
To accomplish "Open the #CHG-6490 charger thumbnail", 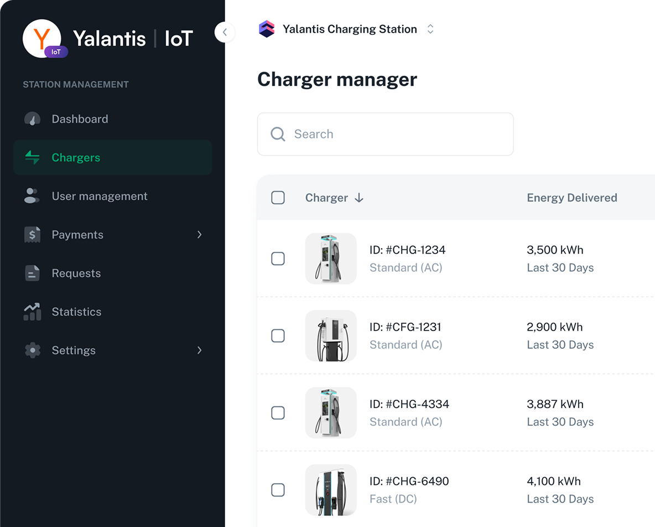I will 331,490.
